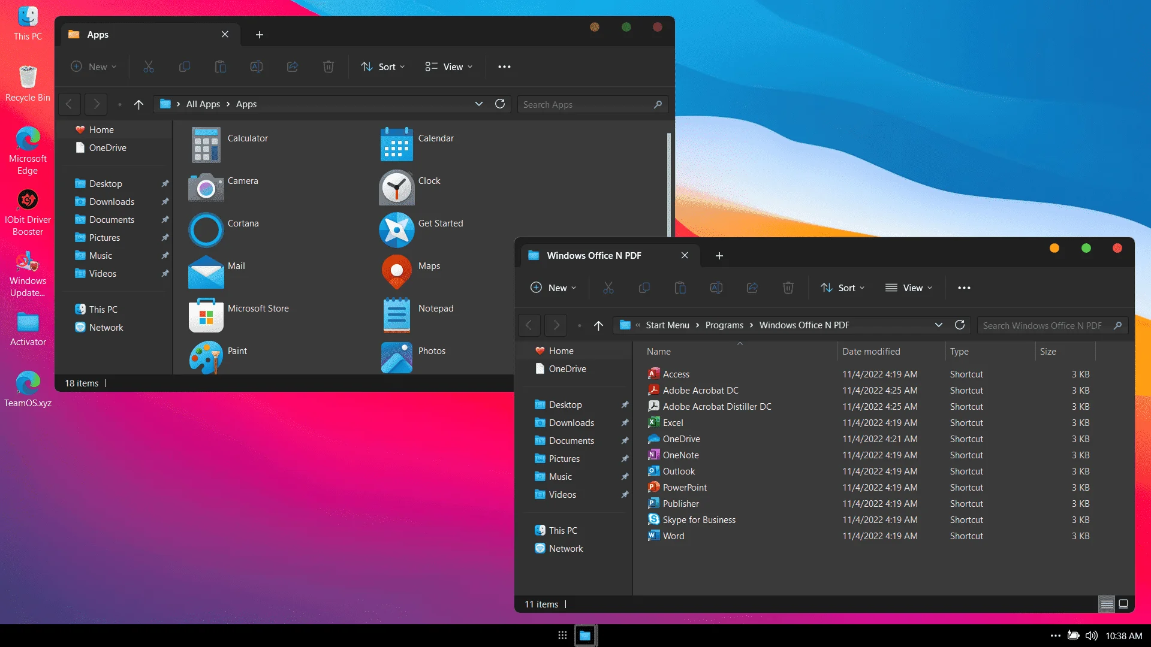This screenshot has width=1151, height=647.
Task: Expand New menu in Windows Office N PDF window
Action: click(x=553, y=288)
